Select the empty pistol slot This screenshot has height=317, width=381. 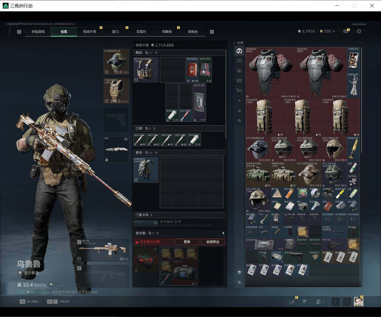pos(116,120)
